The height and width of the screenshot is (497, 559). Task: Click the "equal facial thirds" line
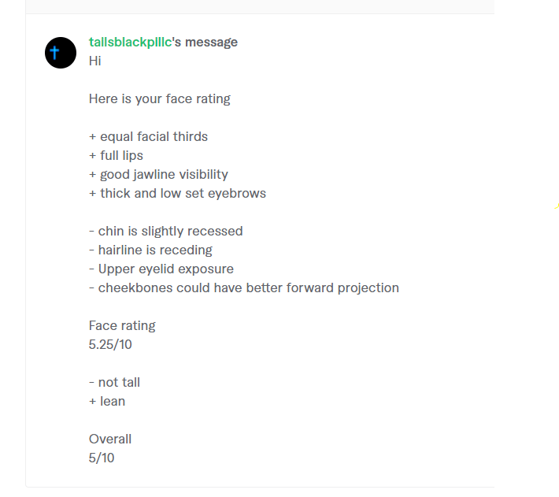[x=148, y=136]
